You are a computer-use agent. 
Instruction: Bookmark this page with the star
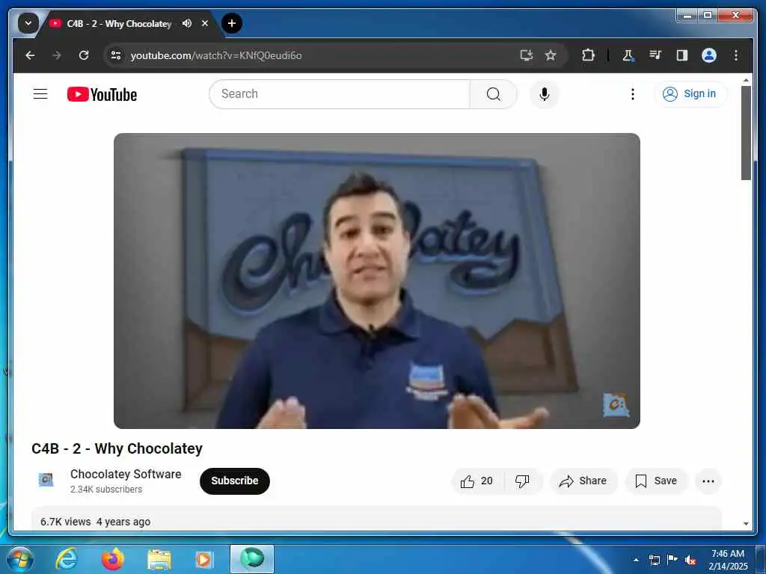(x=551, y=55)
